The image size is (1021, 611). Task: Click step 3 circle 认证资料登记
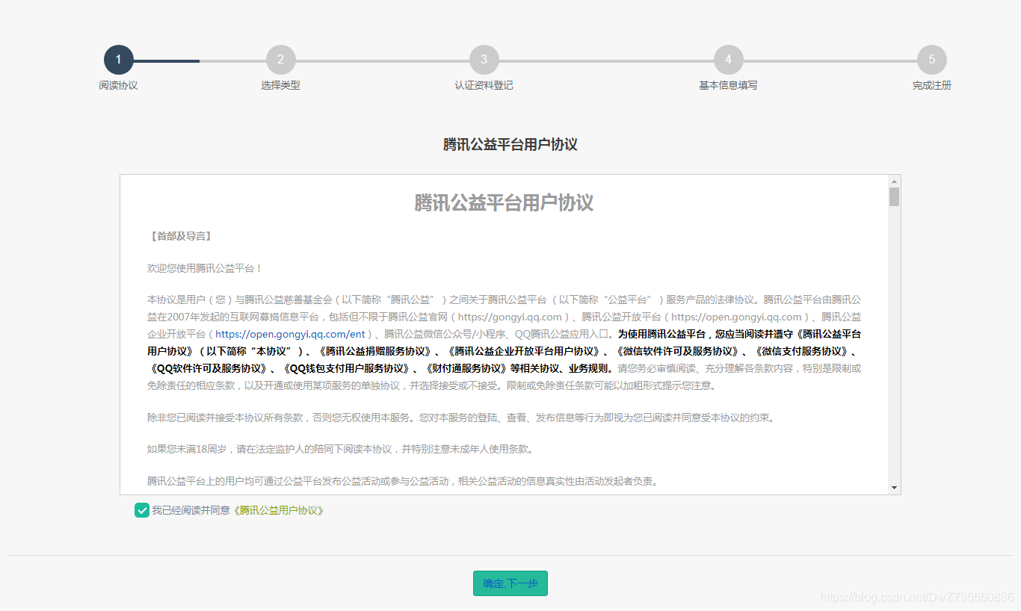pos(484,60)
